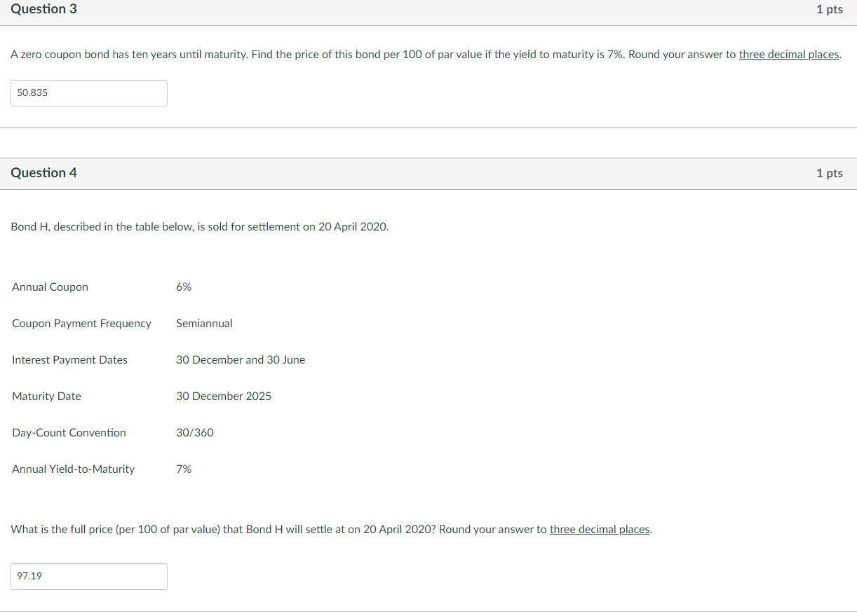Click the Annual Coupon row label
The height and width of the screenshot is (613, 857).
tap(50, 287)
